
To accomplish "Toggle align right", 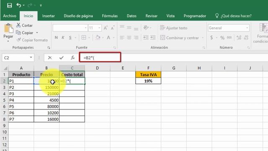I will [136, 37].
